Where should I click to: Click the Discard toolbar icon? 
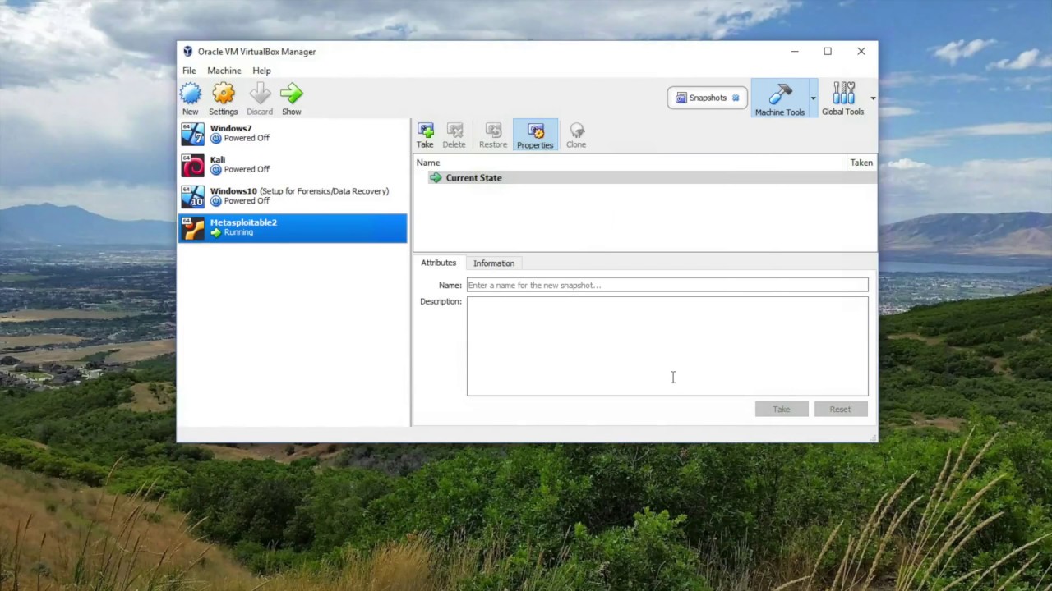point(260,94)
